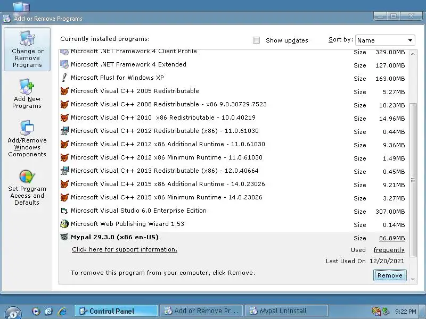Screen dimensions: 426x319
Task: Click the Last Used On 12/20/2021 date
Action: [387, 261]
